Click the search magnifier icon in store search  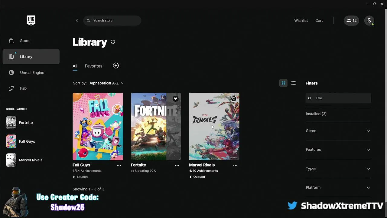(x=88, y=21)
